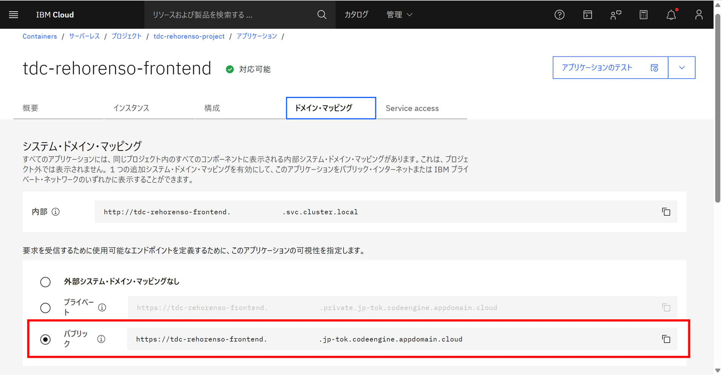Go to アプリケーション breadcrumb link
The width and height of the screenshot is (722, 375).
point(257,37)
